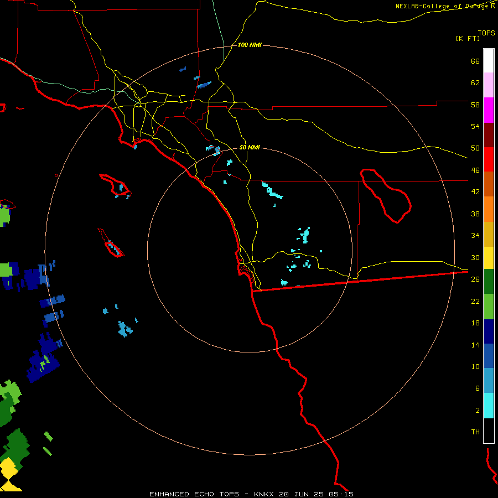Click the "ENHANCED ECHO TOPS" caption text
498x498 pixels.
194,494
